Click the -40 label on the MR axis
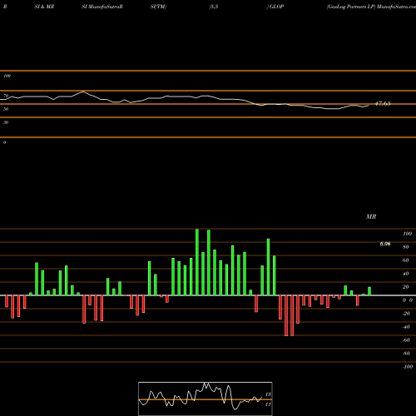Viewport: 416px width, 416px height. pos(406,327)
